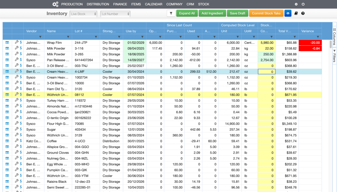Click row detail icon for Coffee row

tap(7, 141)
